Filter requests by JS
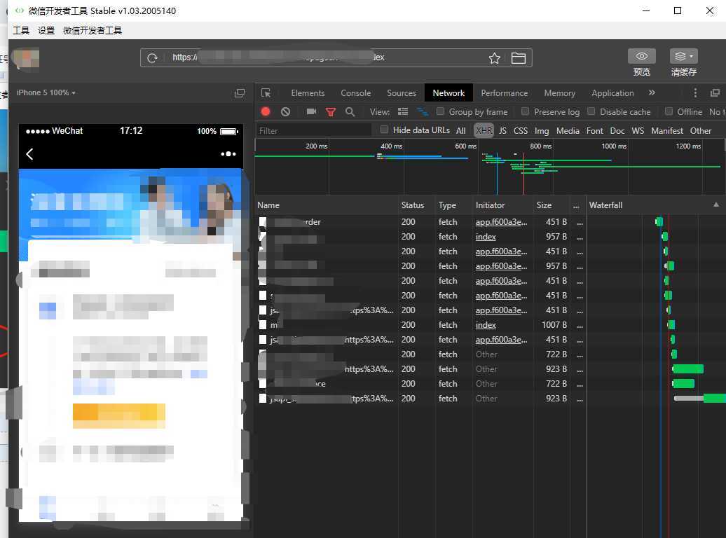Viewport: 726px width, 538px height. [x=503, y=130]
